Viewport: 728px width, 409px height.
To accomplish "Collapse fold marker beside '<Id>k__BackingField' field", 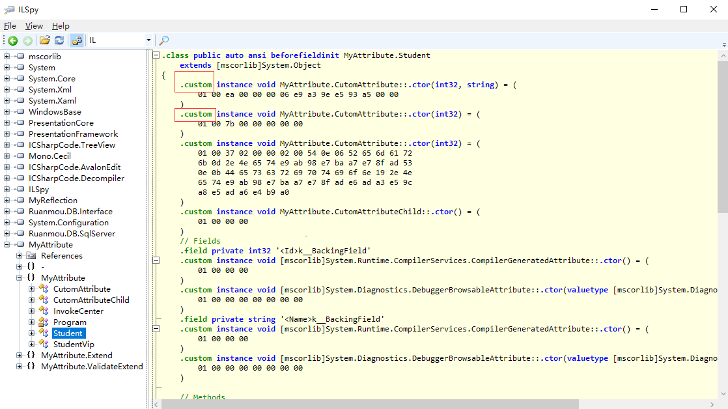I will click(156, 261).
